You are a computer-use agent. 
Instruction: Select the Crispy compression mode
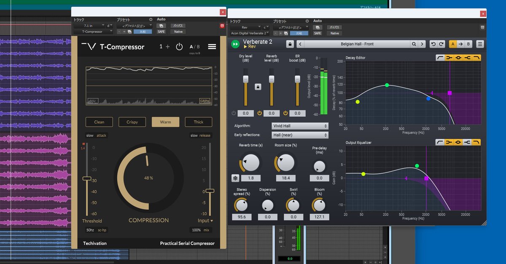132,122
